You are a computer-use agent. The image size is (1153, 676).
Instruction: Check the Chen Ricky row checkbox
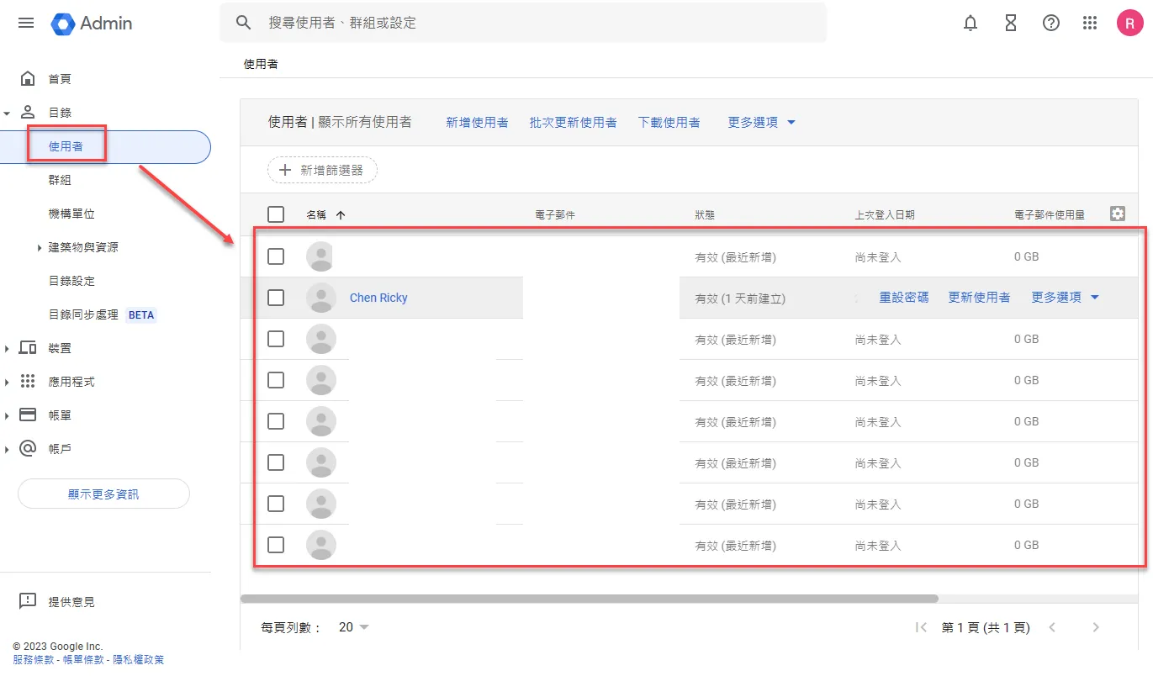pos(276,298)
